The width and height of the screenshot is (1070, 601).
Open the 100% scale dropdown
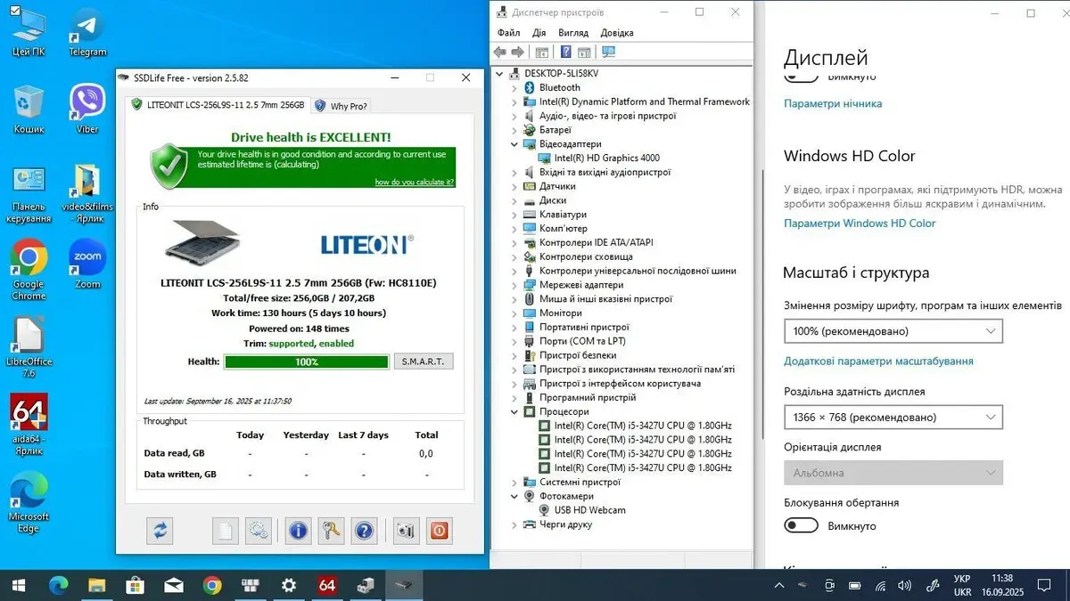click(x=893, y=331)
